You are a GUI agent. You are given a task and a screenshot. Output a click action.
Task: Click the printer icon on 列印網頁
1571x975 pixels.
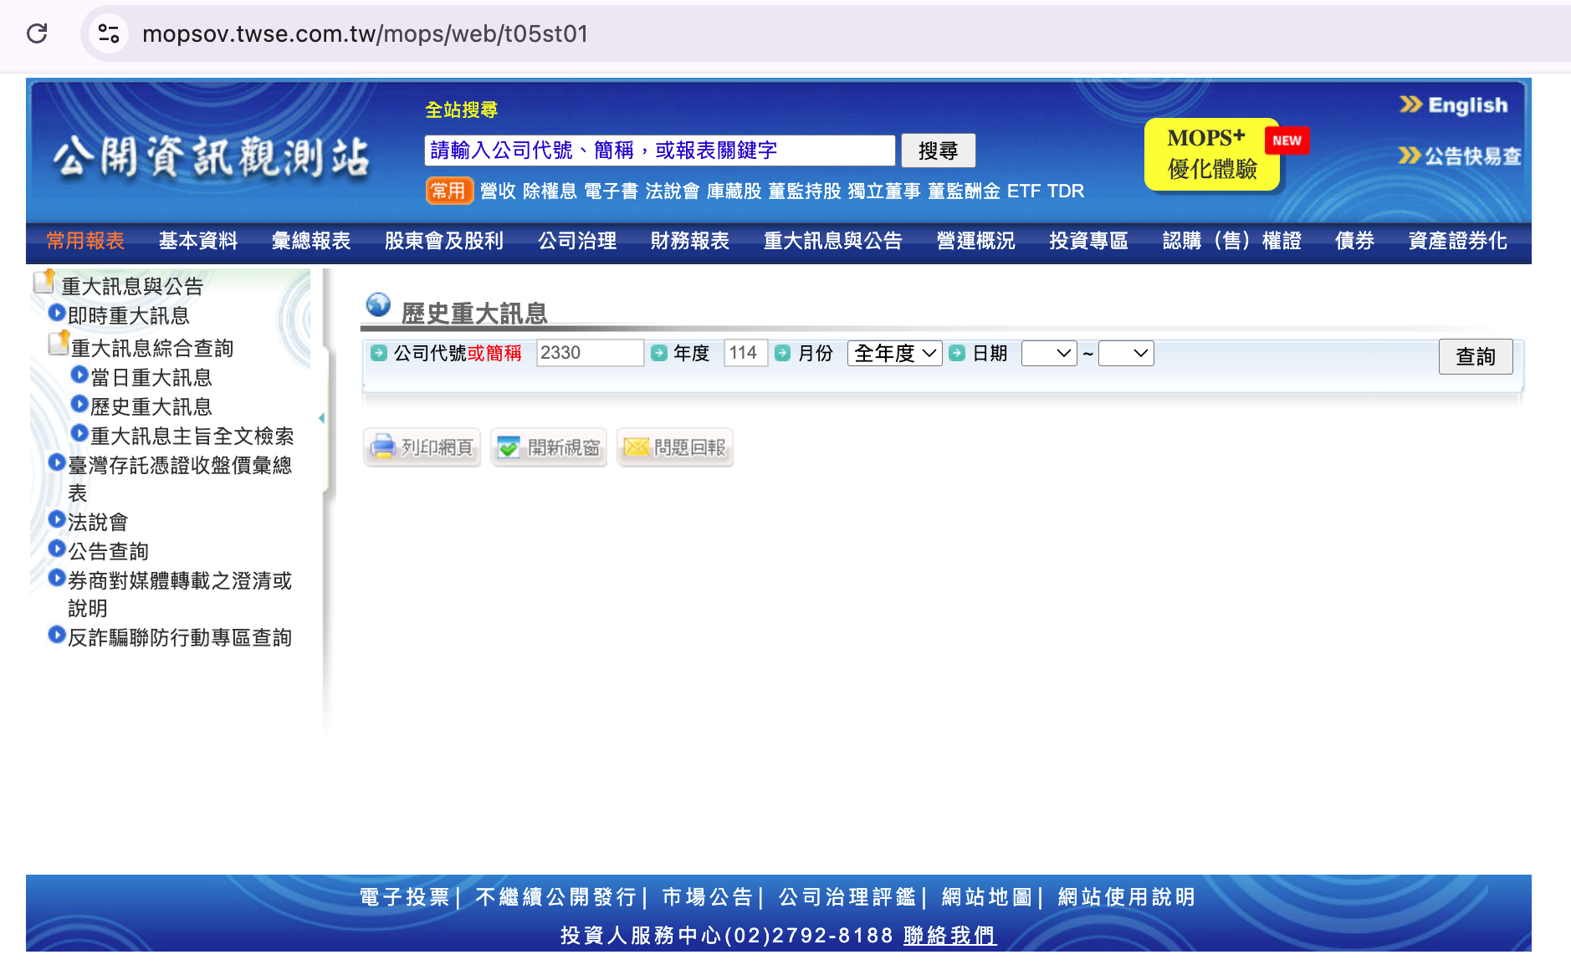point(382,447)
